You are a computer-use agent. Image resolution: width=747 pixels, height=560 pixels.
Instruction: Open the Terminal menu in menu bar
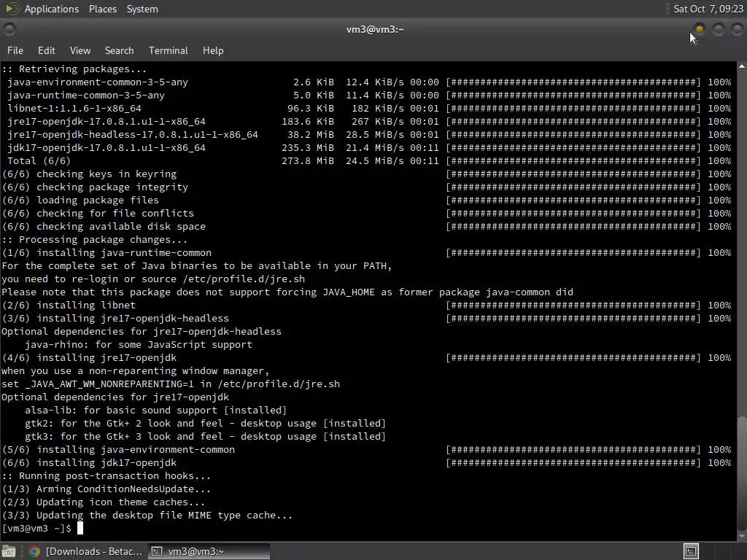pos(169,50)
